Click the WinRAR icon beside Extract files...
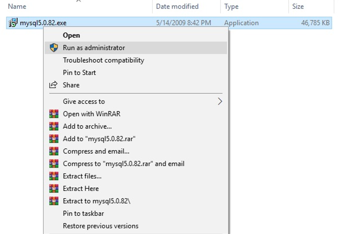 click(54, 176)
